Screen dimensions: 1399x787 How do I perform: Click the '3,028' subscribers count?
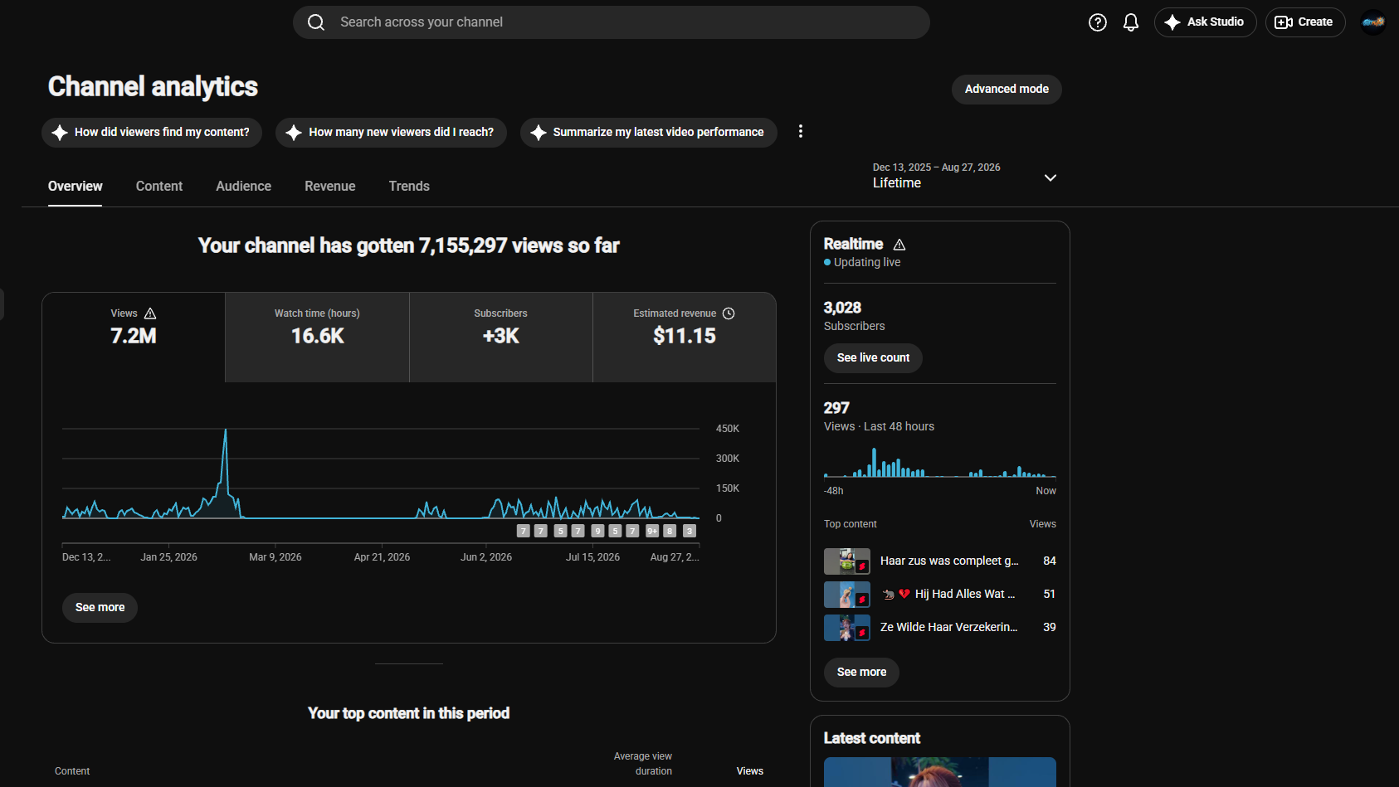tap(842, 308)
